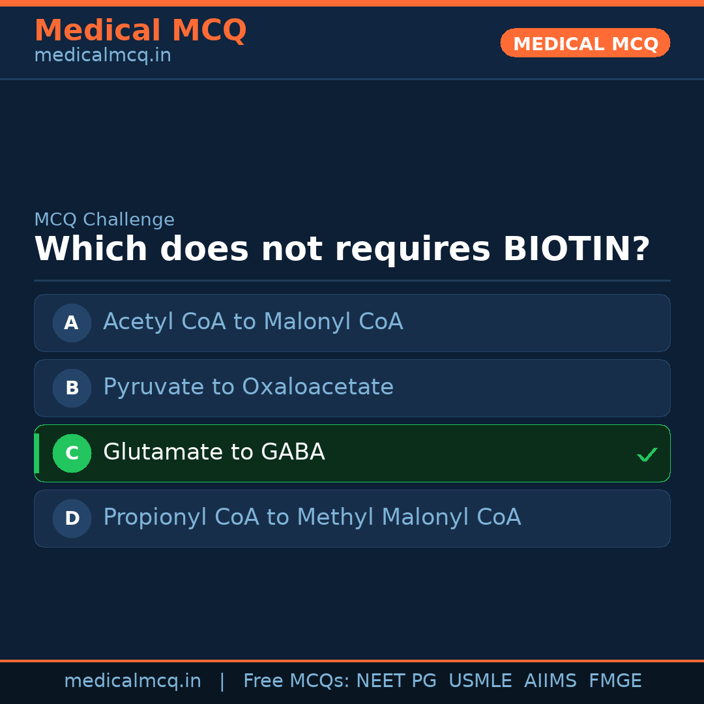
Task: Click AIIMS in the footer
Action: pyautogui.click(x=550, y=681)
